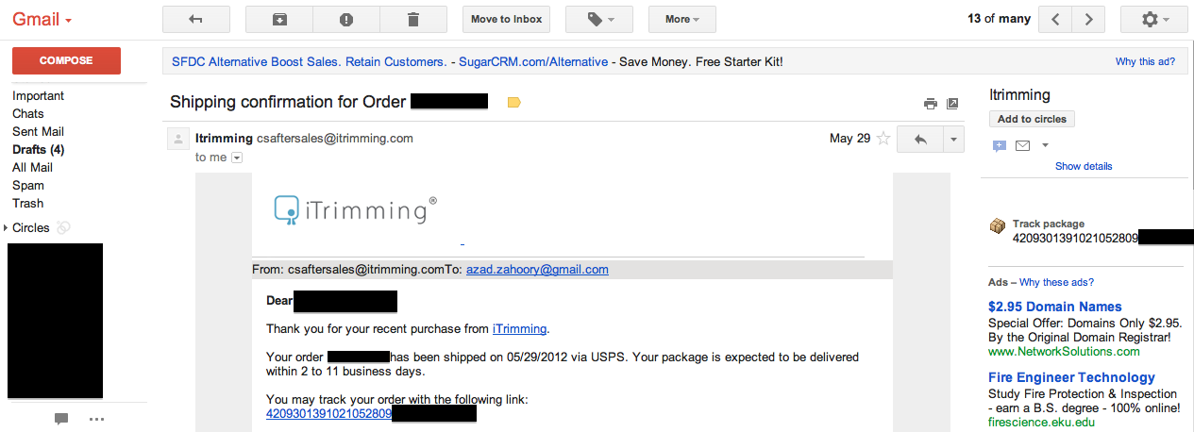Print the conversation using the printer icon
1194x432 pixels.
click(930, 104)
